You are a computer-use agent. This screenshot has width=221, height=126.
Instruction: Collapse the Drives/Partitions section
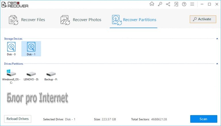(217, 64)
